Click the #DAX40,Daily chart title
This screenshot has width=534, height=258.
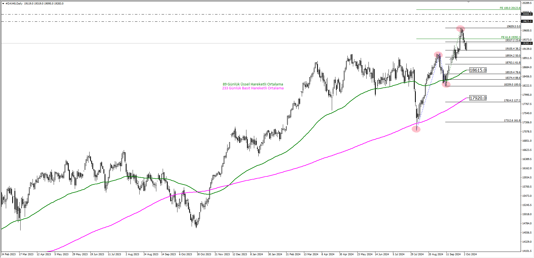[14, 4]
